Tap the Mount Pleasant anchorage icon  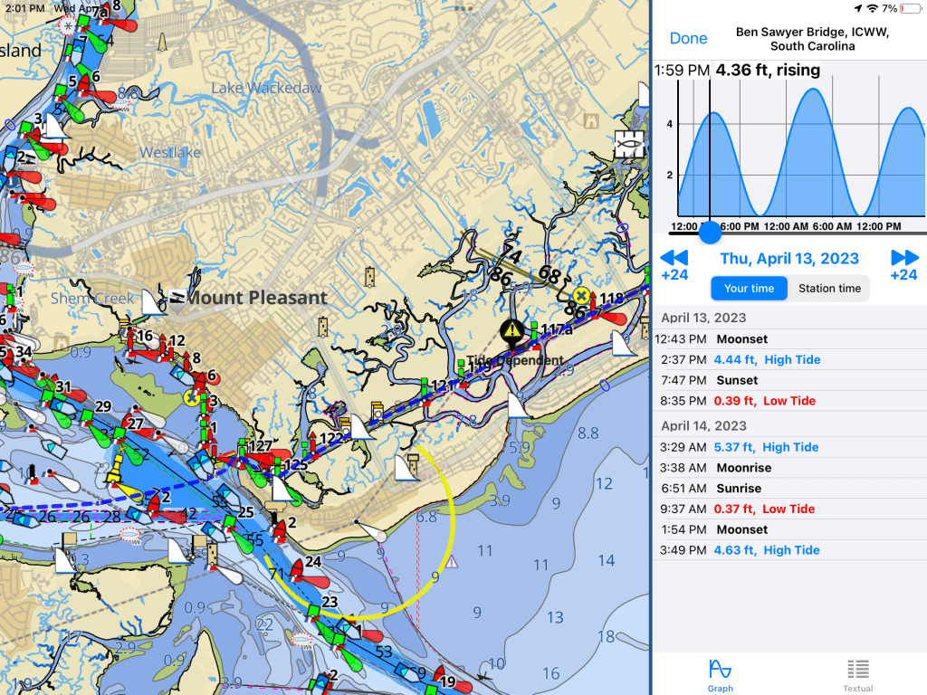click(177, 298)
